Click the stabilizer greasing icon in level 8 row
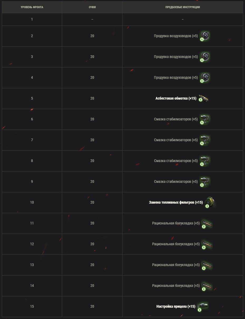Screen dimensions: 245x319 pyautogui.click(x=205, y=161)
